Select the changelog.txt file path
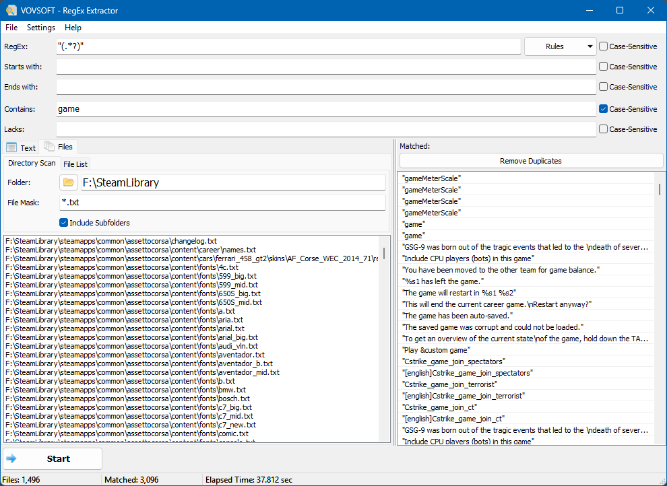Screen dimensions: 667x486 coord(111,241)
